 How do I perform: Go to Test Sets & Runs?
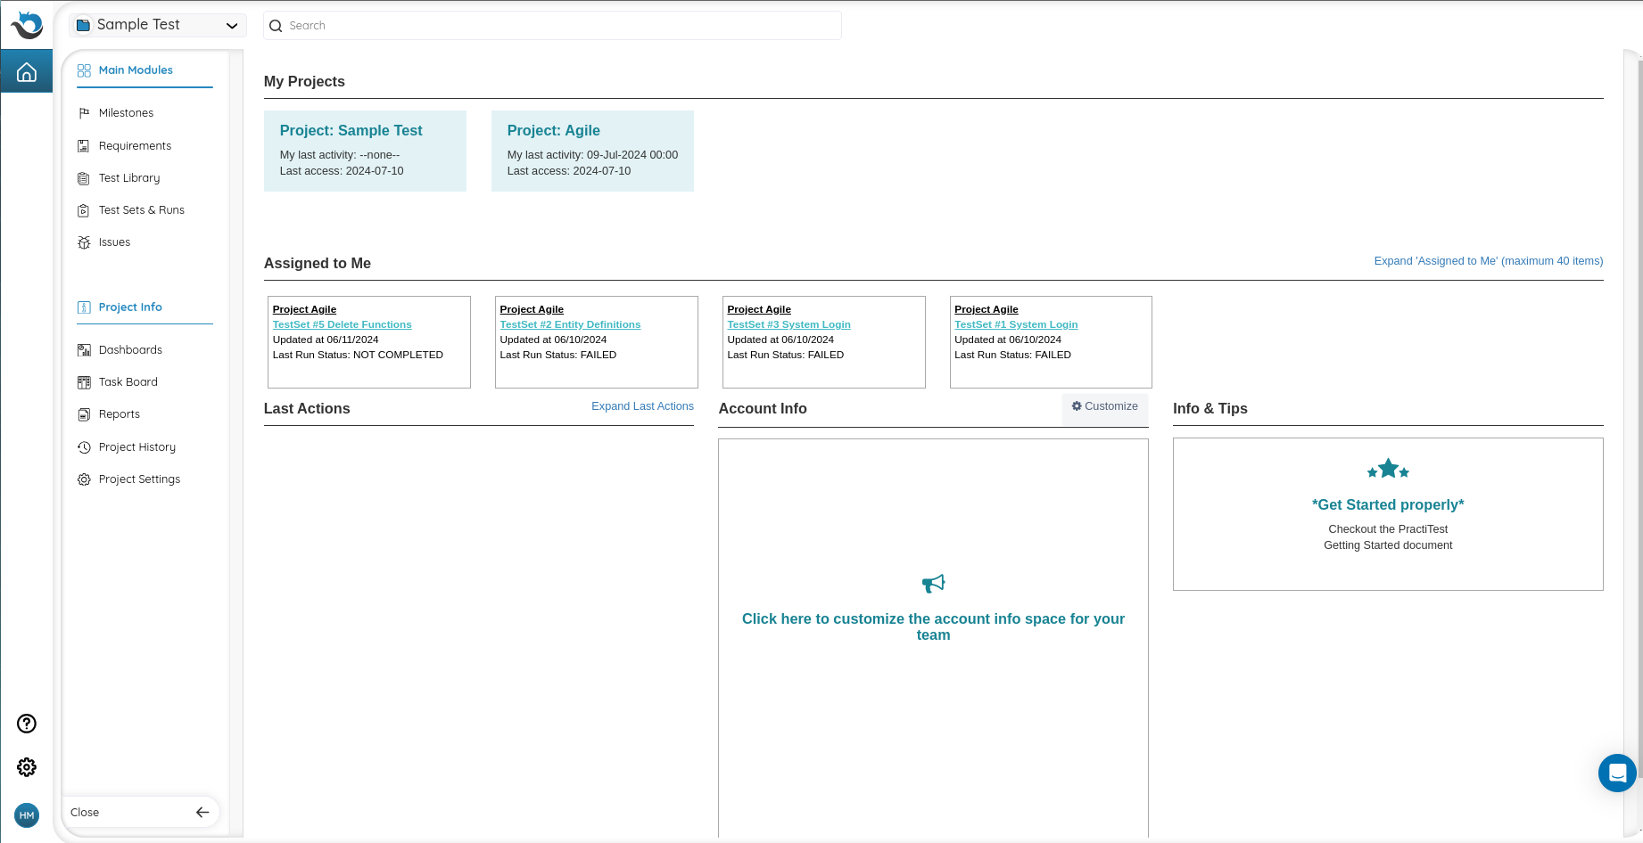[x=141, y=210]
